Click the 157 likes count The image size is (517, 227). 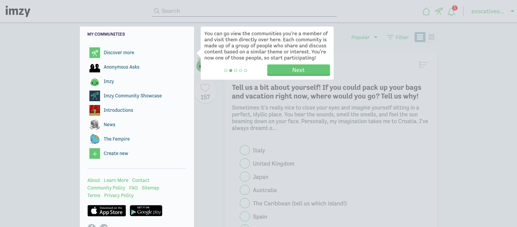click(x=205, y=97)
